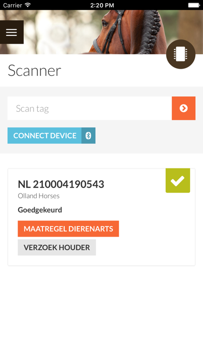Tap the battery indicator
Image resolution: width=203 pixels, height=362 pixels.
click(x=194, y=5)
